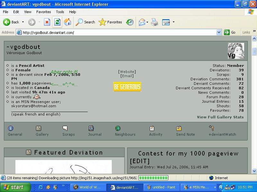The width and height of the screenshot is (257, 192).
Task: Click the Gallery portrait icon
Action: point(39,128)
